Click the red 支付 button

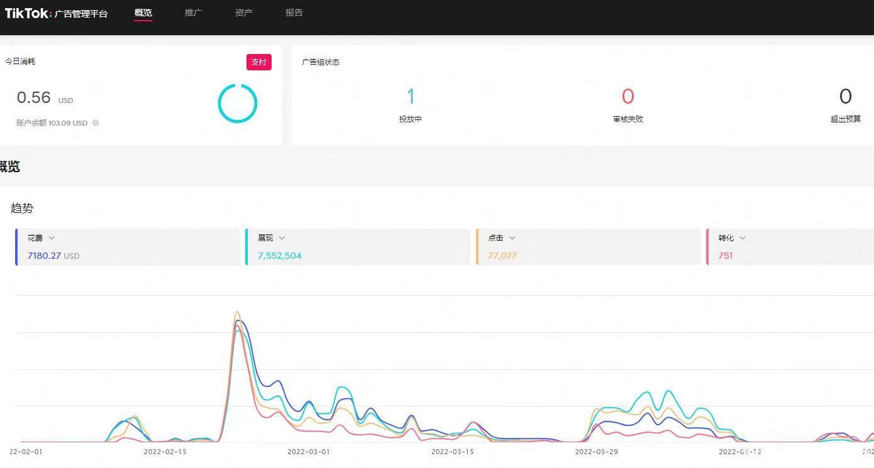[259, 62]
